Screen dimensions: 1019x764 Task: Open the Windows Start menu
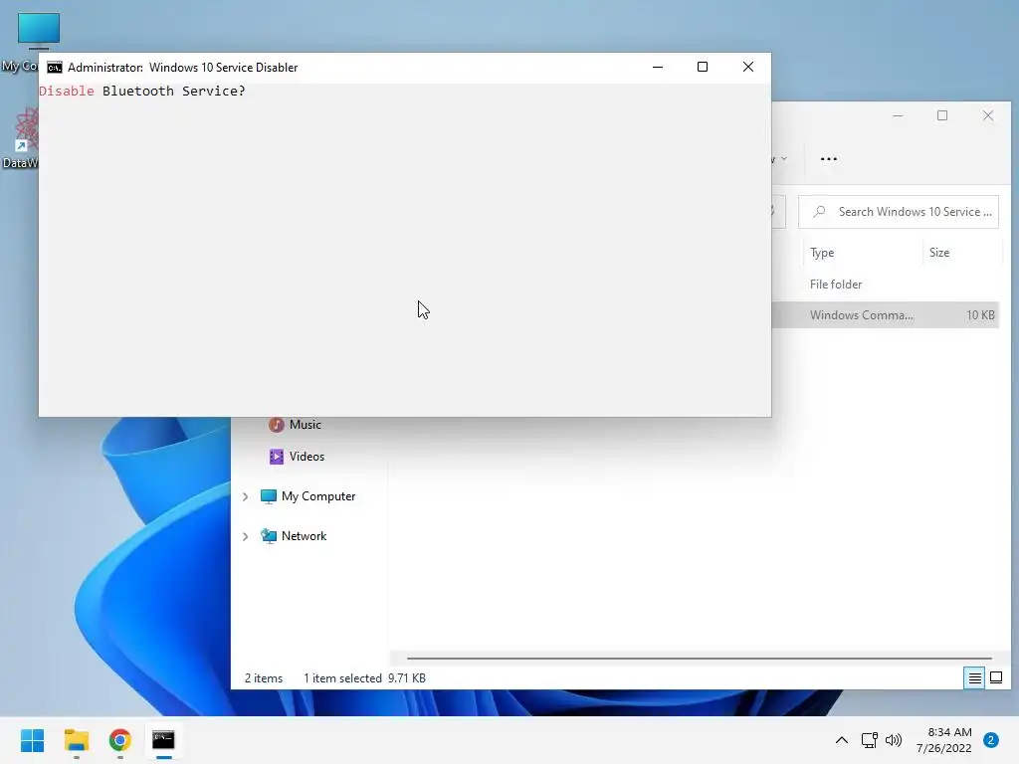coord(33,740)
